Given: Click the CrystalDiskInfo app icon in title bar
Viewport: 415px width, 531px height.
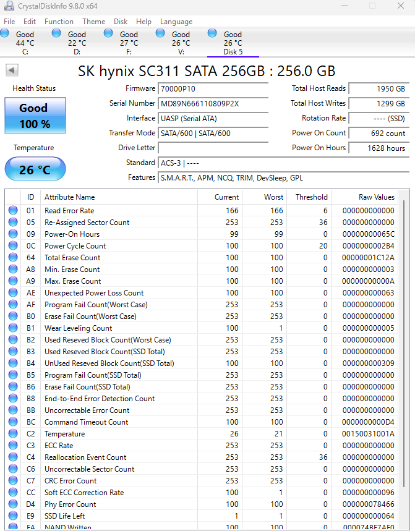Looking at the screenshot, I should click(9, 6).
